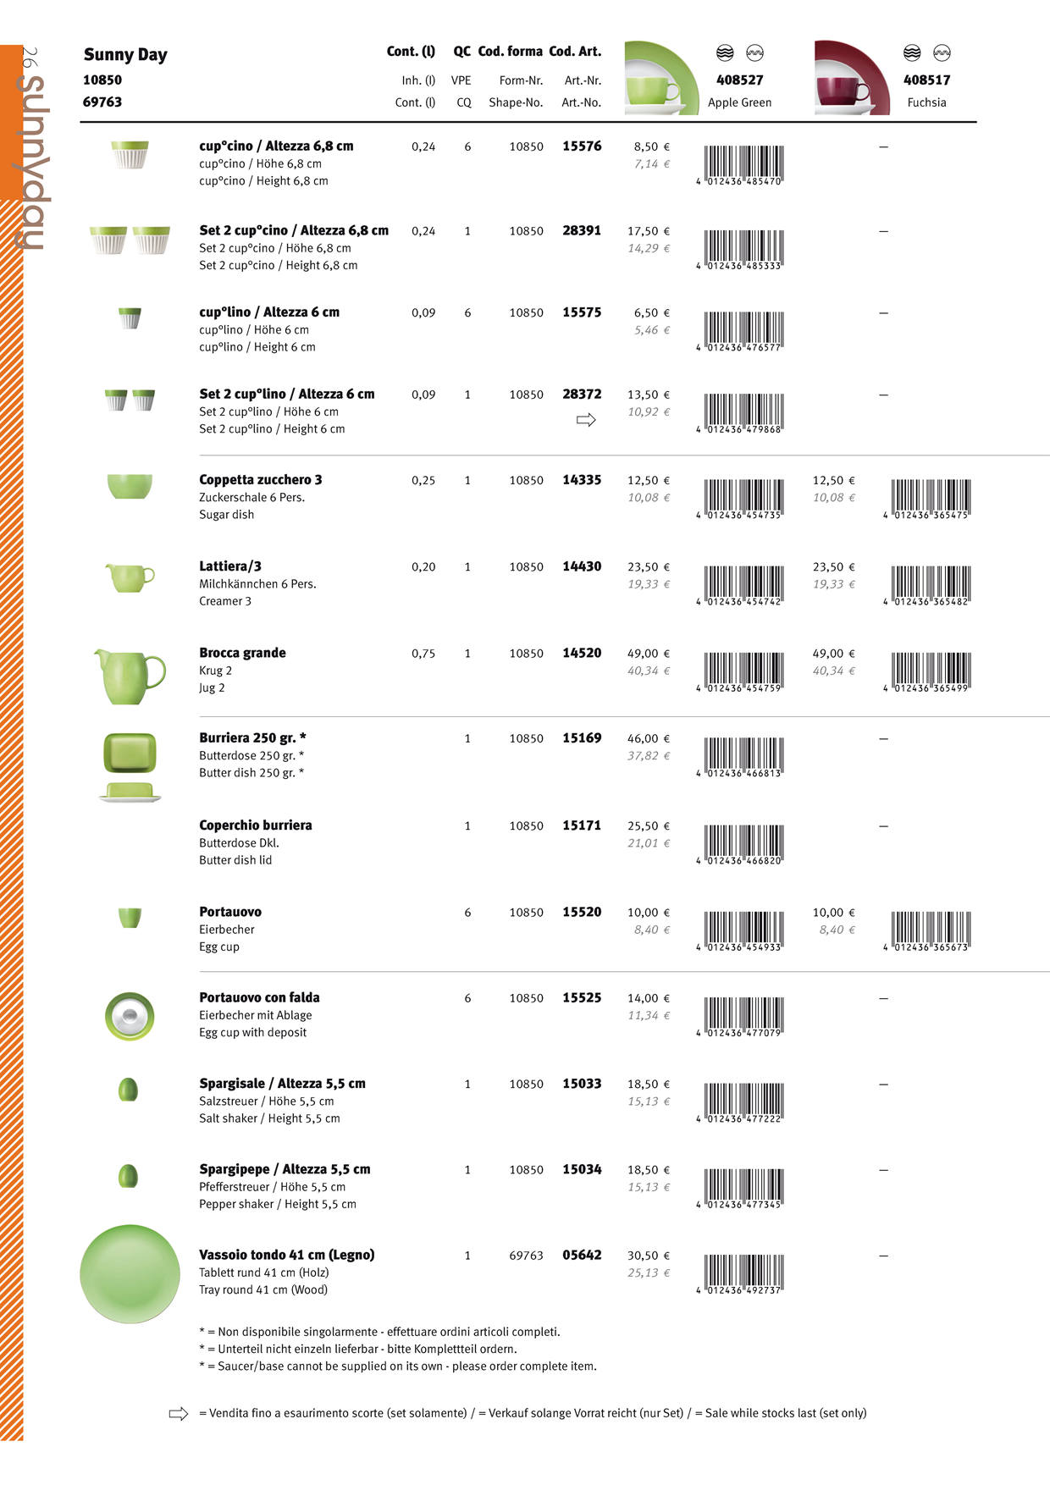The height and width of the screenshot is (1485, 1050).
Task: Click the Fuchsia barcode for Portauovo
Action: 930,931
